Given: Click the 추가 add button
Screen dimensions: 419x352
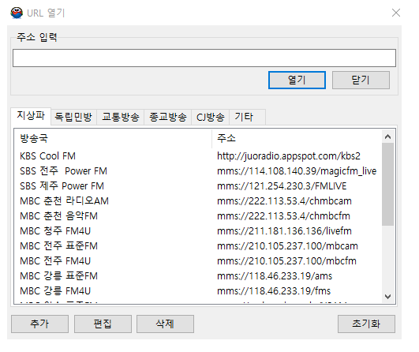Looking at the screenshot, I should pos(39,324).
